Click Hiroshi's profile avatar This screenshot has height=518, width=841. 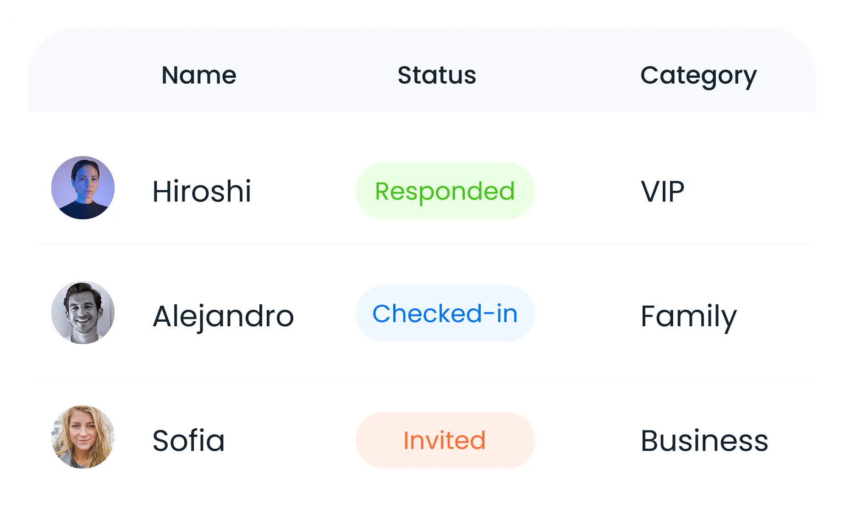[83, 188]
